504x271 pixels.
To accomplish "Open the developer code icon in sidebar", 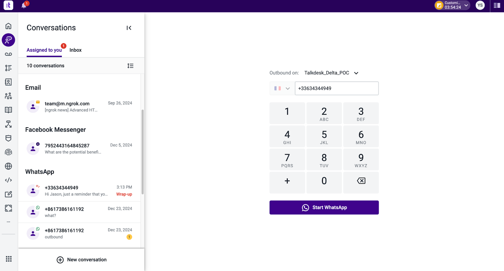I will 9,180.
